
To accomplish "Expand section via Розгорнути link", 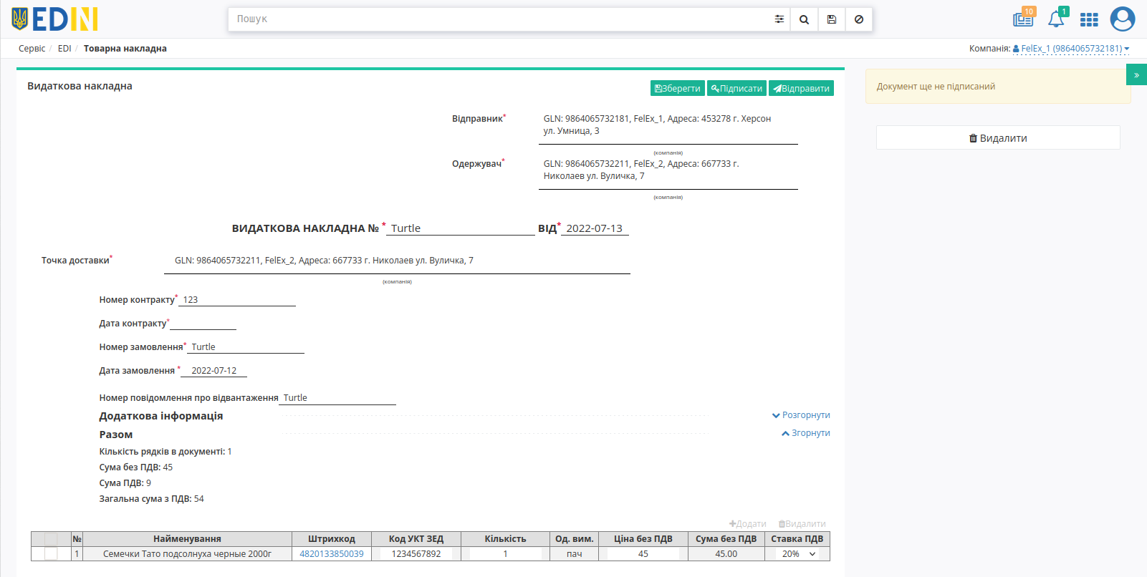I will point(801,415).
